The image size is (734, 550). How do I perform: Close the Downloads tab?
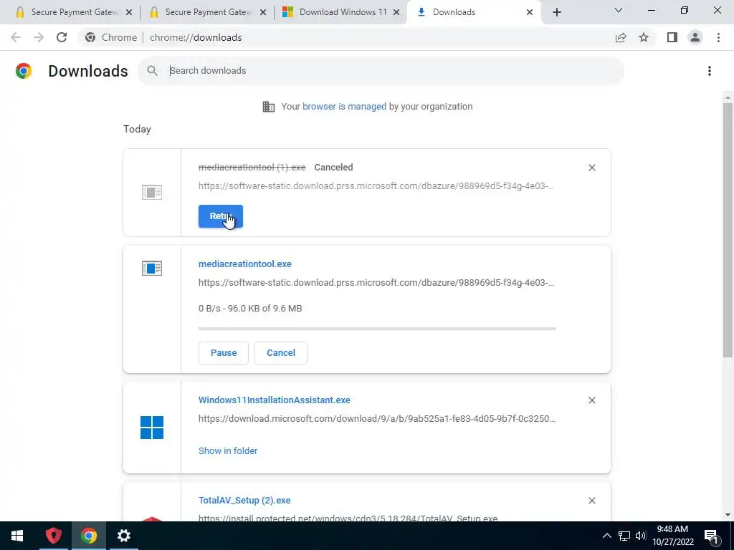(x=530, y=12)
